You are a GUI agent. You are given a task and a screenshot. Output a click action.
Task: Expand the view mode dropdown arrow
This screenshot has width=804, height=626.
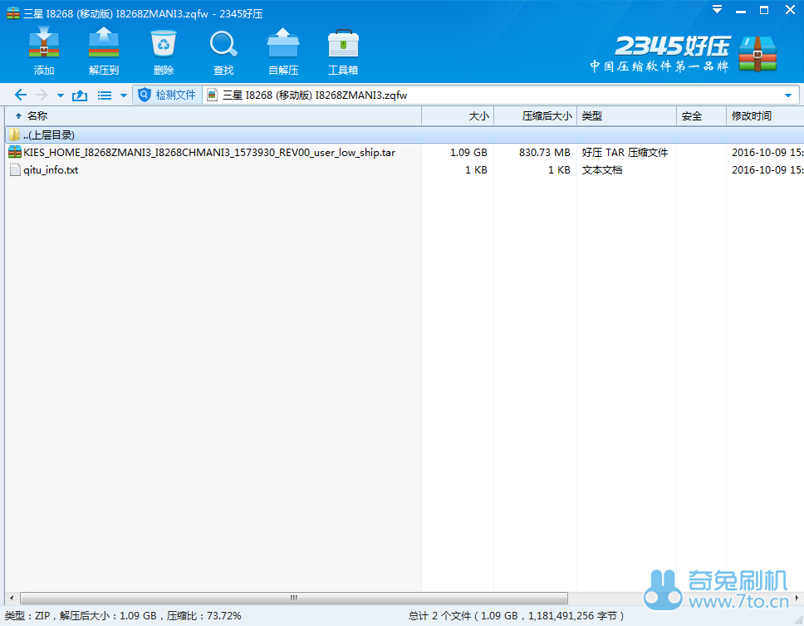coord(124,95)
